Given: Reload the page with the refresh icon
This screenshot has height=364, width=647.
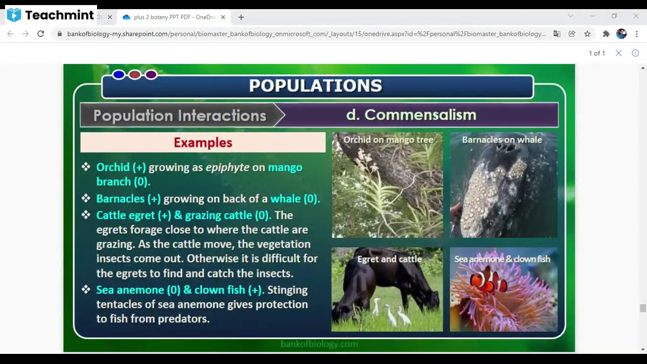Looking at the screenshot, I should coord(41,34).
